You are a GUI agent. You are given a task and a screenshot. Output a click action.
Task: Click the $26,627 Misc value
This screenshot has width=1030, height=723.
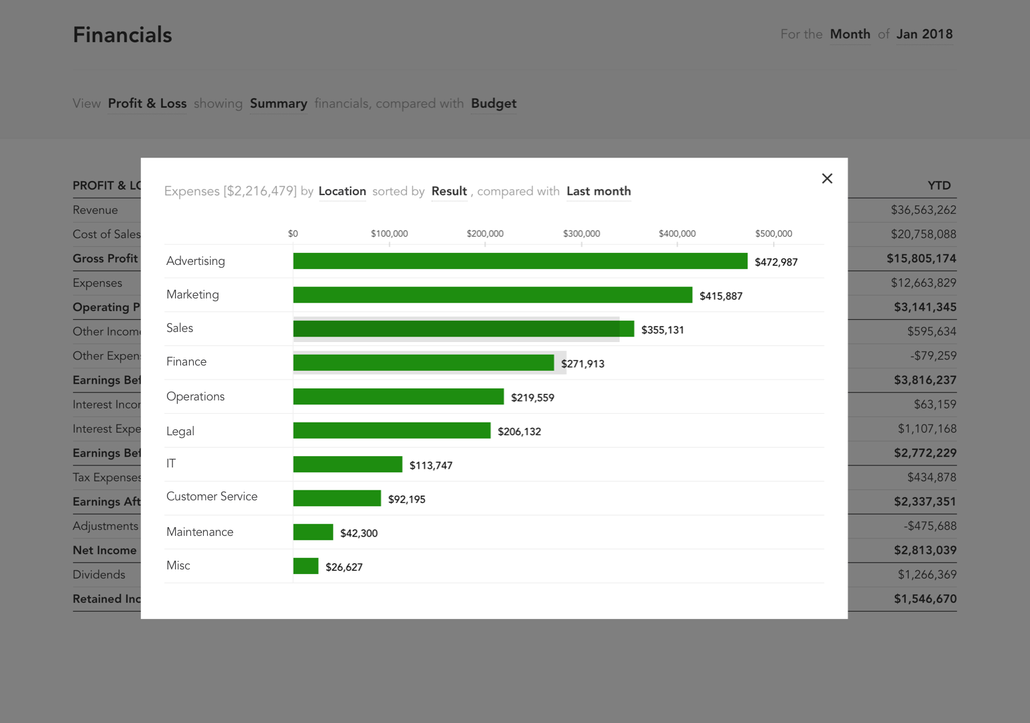pyautogui.click(x=344, y=567)
